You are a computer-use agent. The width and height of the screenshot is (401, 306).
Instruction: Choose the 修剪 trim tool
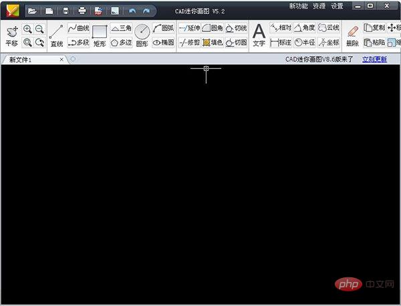[189, 43]
